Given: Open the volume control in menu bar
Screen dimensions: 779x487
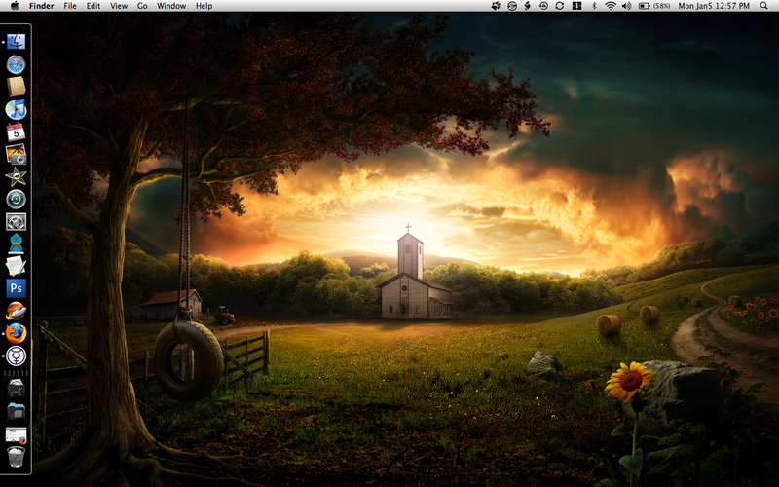Looking at the screenshot, I should coord(626,6).
